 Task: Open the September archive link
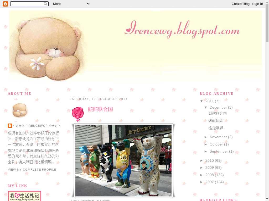(x=219, y=152)
